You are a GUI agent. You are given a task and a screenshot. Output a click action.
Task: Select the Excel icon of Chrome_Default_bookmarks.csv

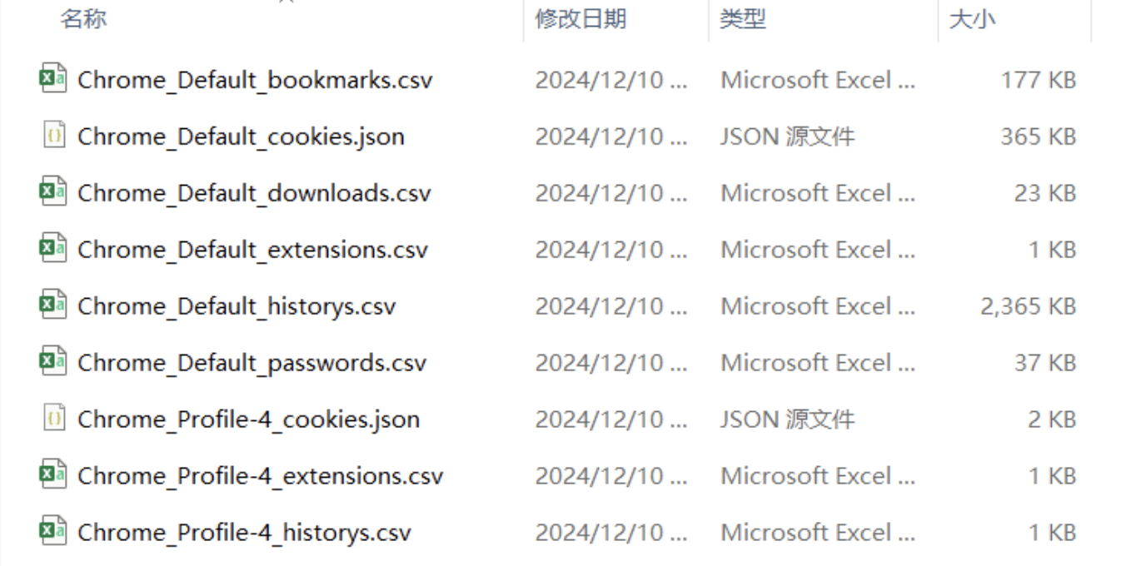[x=53, y=79]
